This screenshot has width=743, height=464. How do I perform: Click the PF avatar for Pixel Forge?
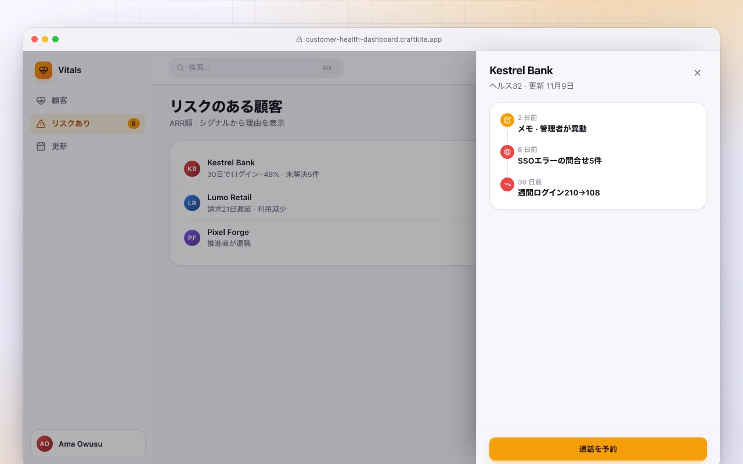192,238
